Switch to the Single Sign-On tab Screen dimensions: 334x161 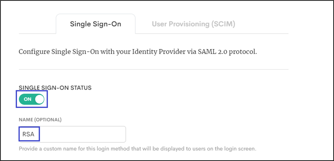point(96,24)
